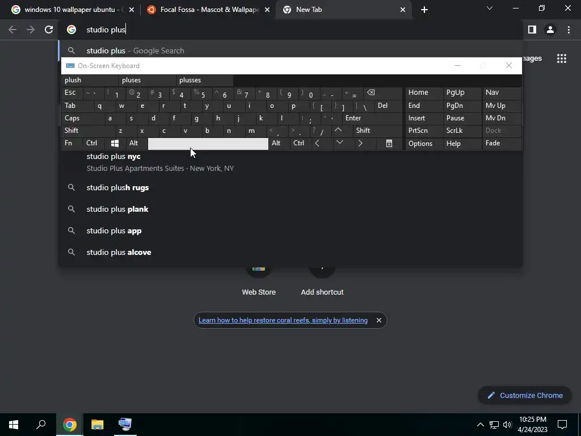
Task: Click the browser forward arrow
Action: point(31,30)
